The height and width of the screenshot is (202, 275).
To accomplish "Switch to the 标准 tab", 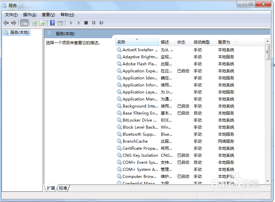I will (63, 188).
